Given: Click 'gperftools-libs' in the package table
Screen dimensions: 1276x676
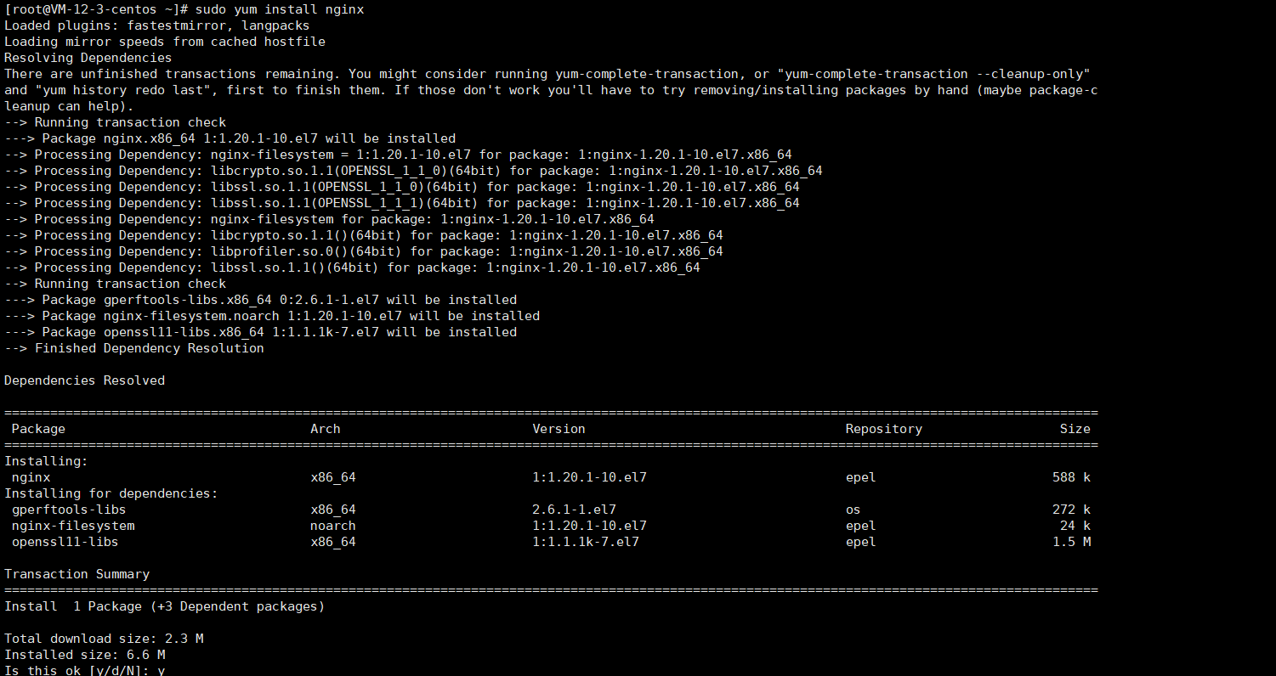Looking at the screenshot, I should (69, 510).
